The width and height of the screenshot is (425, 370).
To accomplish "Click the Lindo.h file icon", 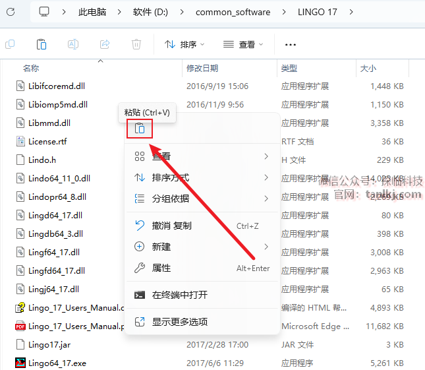I will (20, 160).
